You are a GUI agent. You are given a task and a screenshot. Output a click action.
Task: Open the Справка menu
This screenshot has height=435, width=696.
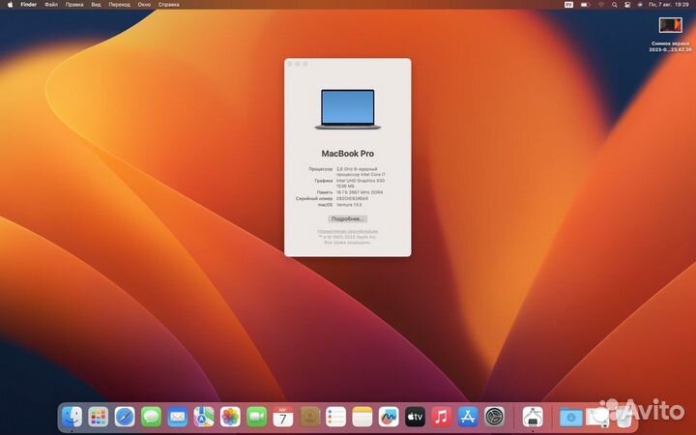pos(168,5)
